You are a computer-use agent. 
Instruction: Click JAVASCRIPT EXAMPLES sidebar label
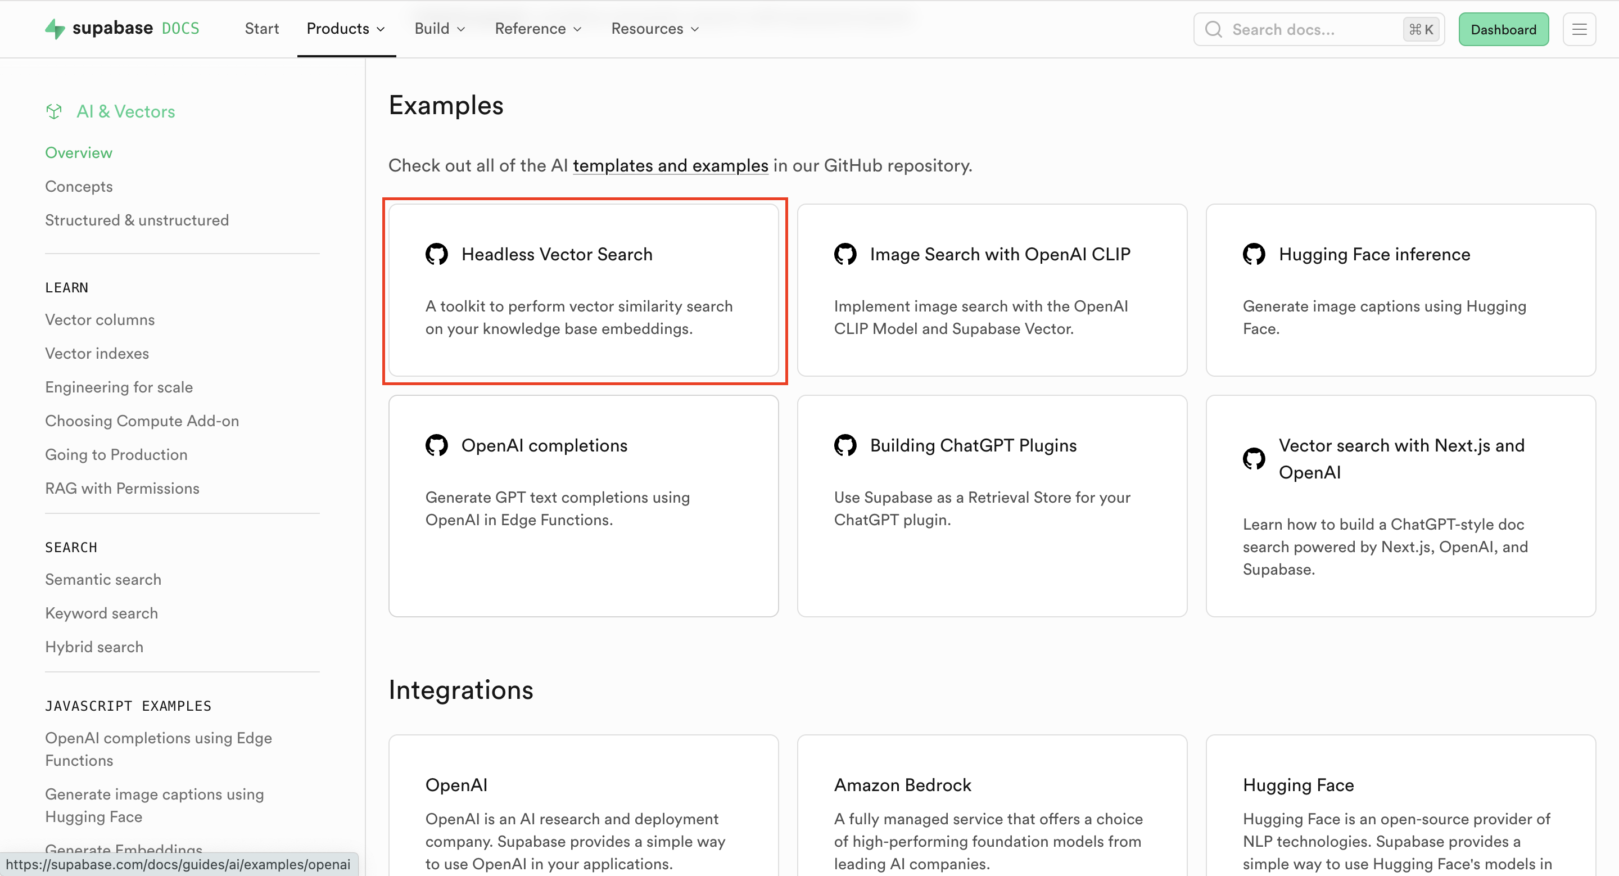pyautogui.click(x=128, y=706)
